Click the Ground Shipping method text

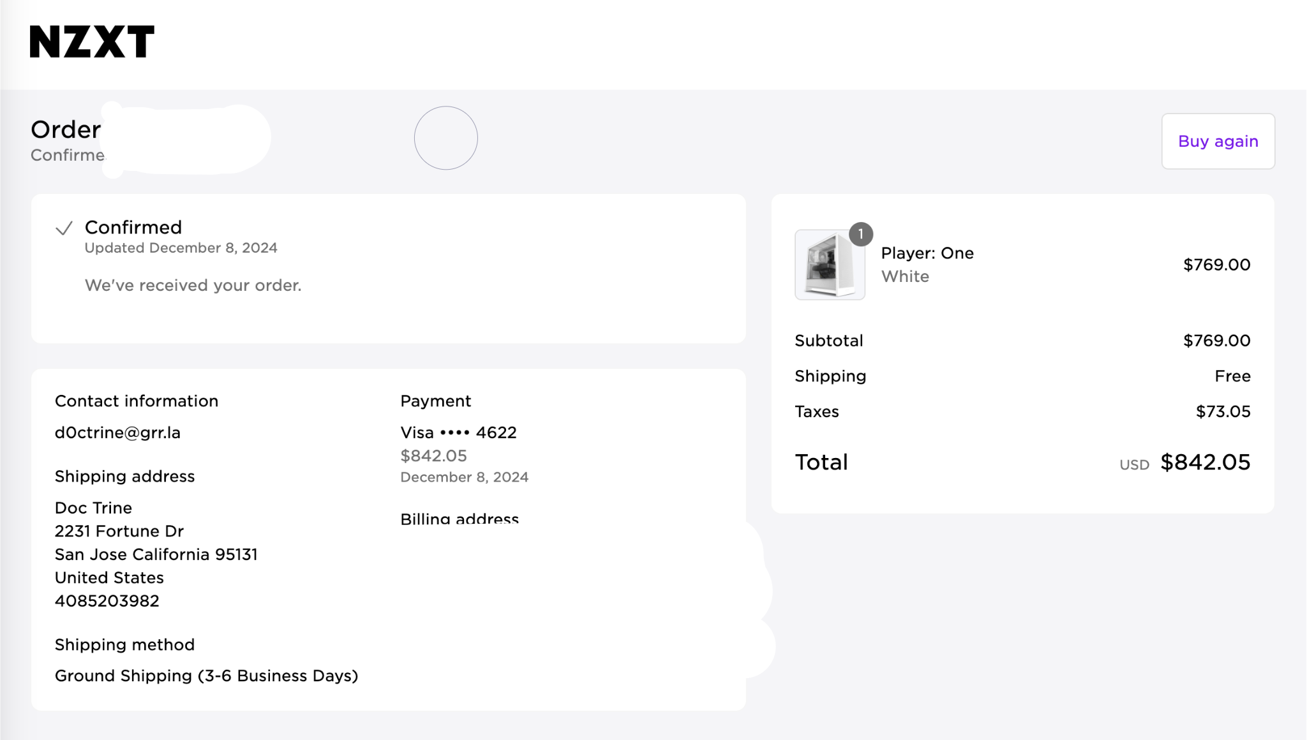click(206, 676)
